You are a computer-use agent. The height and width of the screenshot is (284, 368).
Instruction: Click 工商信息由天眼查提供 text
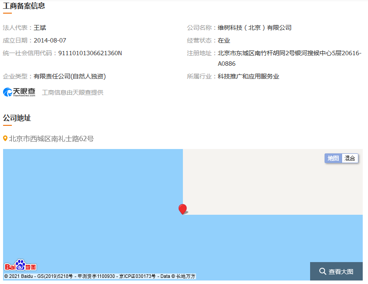point(72,92)
